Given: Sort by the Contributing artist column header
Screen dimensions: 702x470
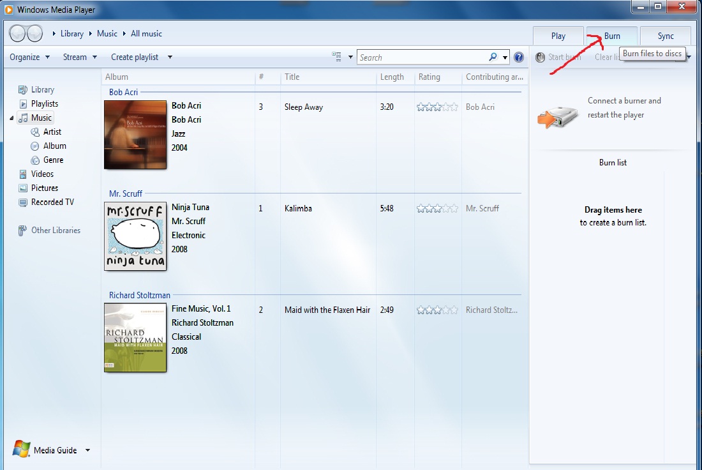Looking at the screenshot, I should click(494, 77).
